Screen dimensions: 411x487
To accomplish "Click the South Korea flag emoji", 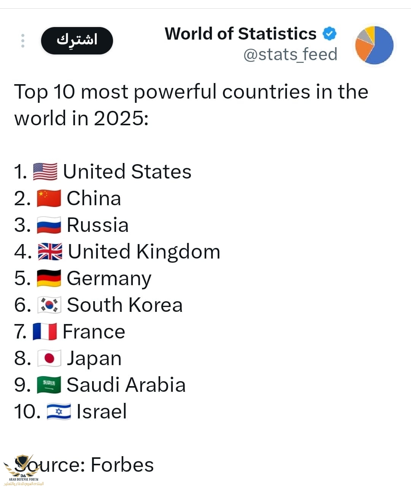I will [49, 305].
